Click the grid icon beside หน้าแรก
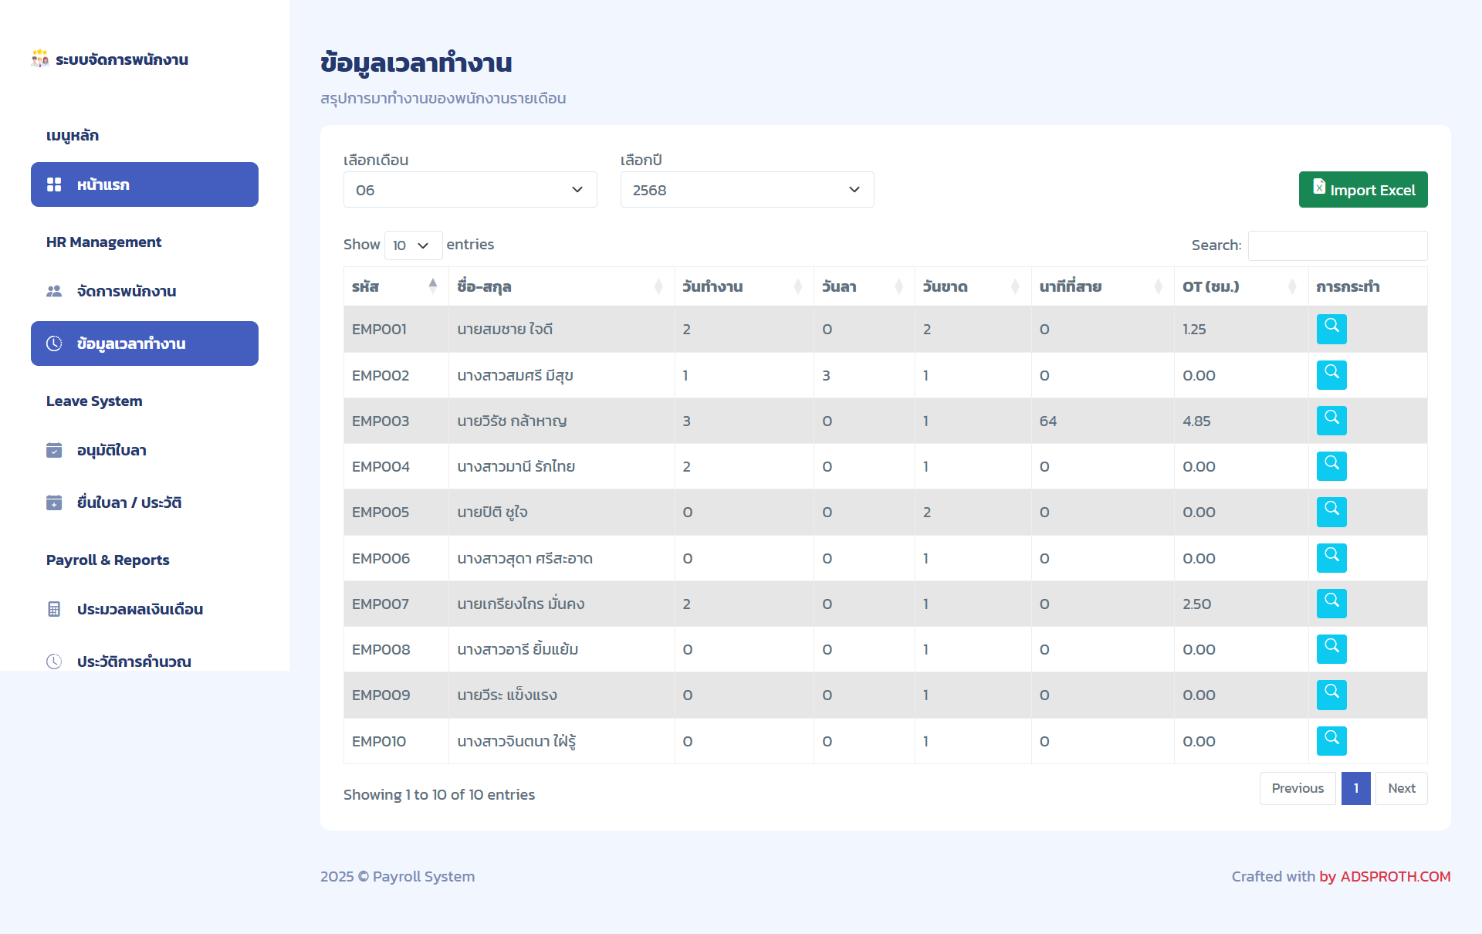Viewport: 1482px width, 934px height. point(54,184)
